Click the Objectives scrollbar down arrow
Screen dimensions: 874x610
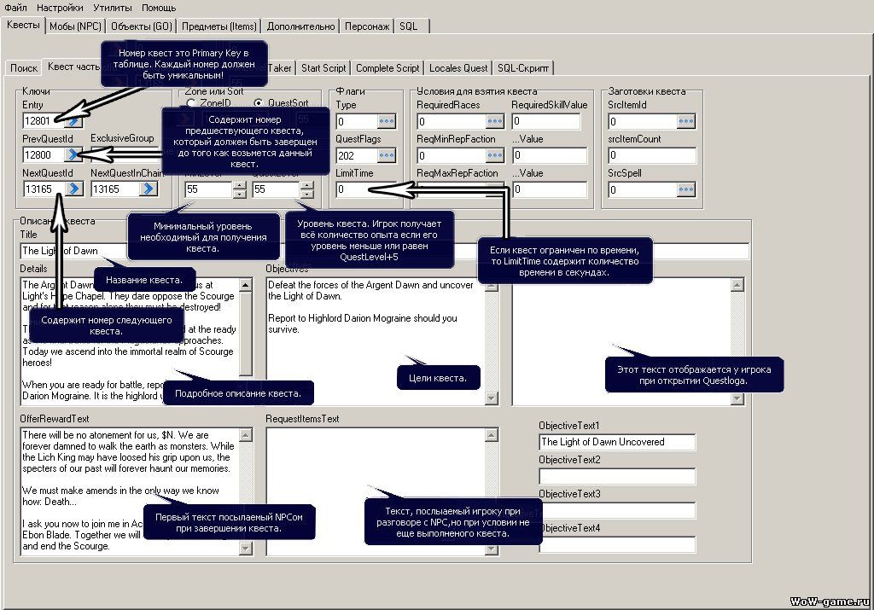click(491, 398)
